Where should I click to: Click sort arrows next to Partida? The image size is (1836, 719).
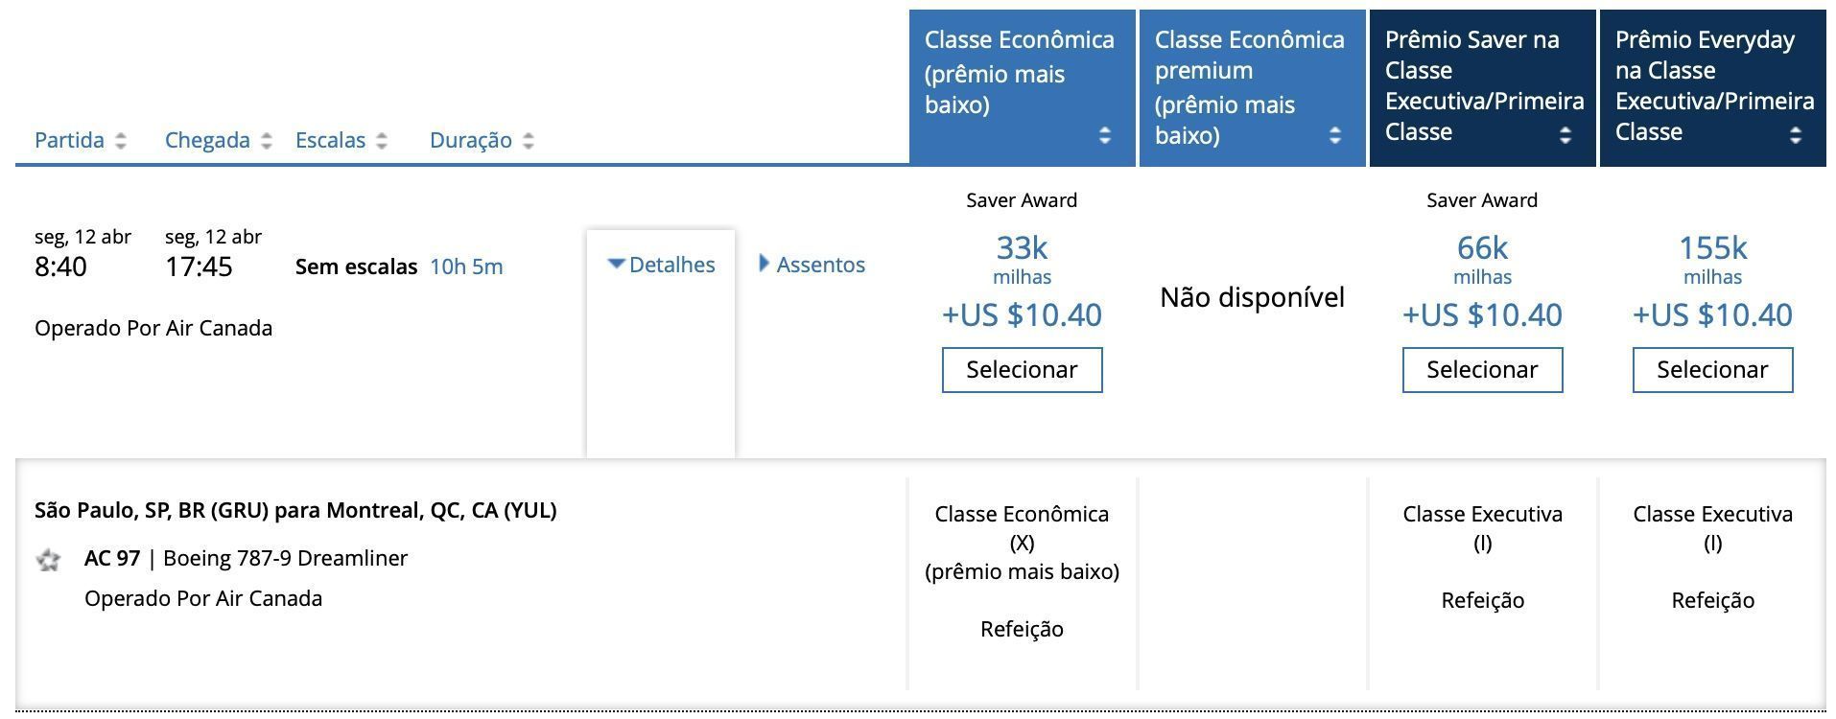pyautogui.click(x=121, y=141)
